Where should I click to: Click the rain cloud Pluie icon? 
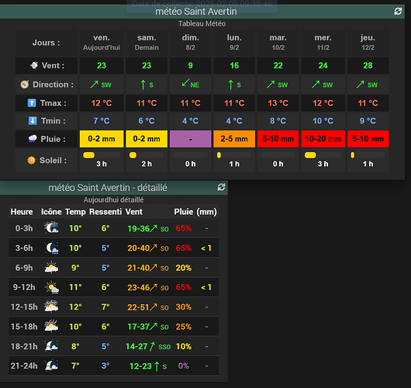[33, 139]
